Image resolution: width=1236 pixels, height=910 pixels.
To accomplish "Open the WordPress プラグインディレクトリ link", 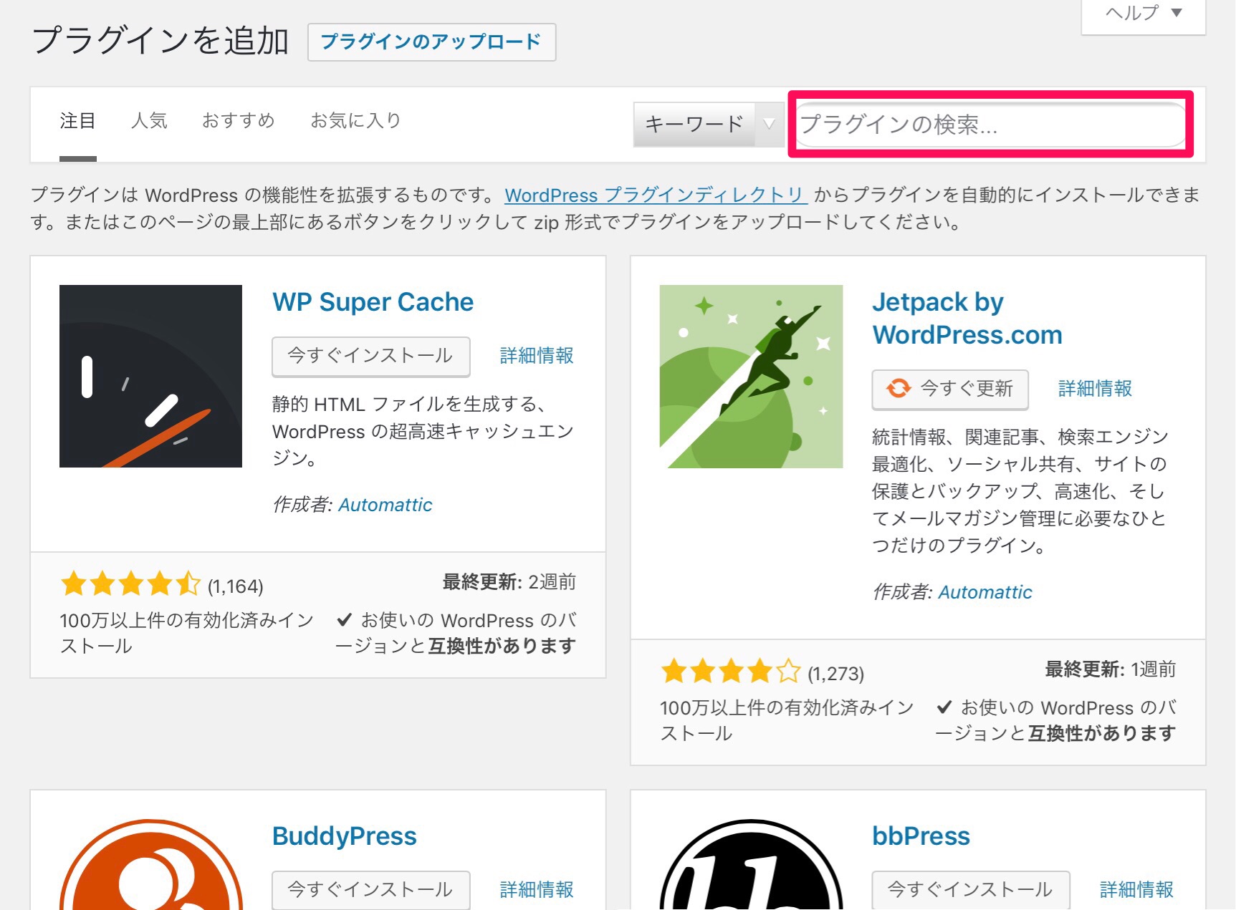I will (656, 195).
